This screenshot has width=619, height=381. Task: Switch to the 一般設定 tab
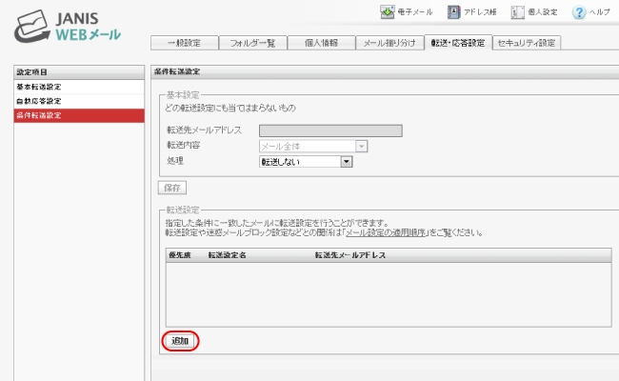tap(185, 43)
